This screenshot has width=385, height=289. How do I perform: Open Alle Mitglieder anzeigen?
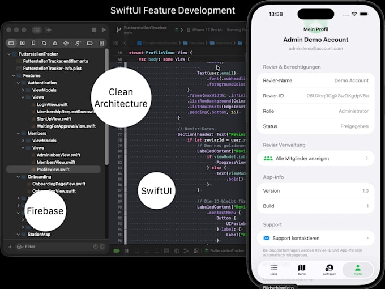pos(315,159)
